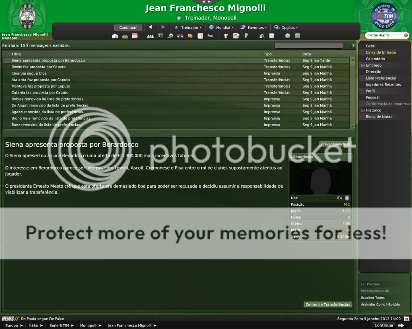Open the red calendar icon in toolbar
Screen dimensions: 412x329
tap(135, 36)
